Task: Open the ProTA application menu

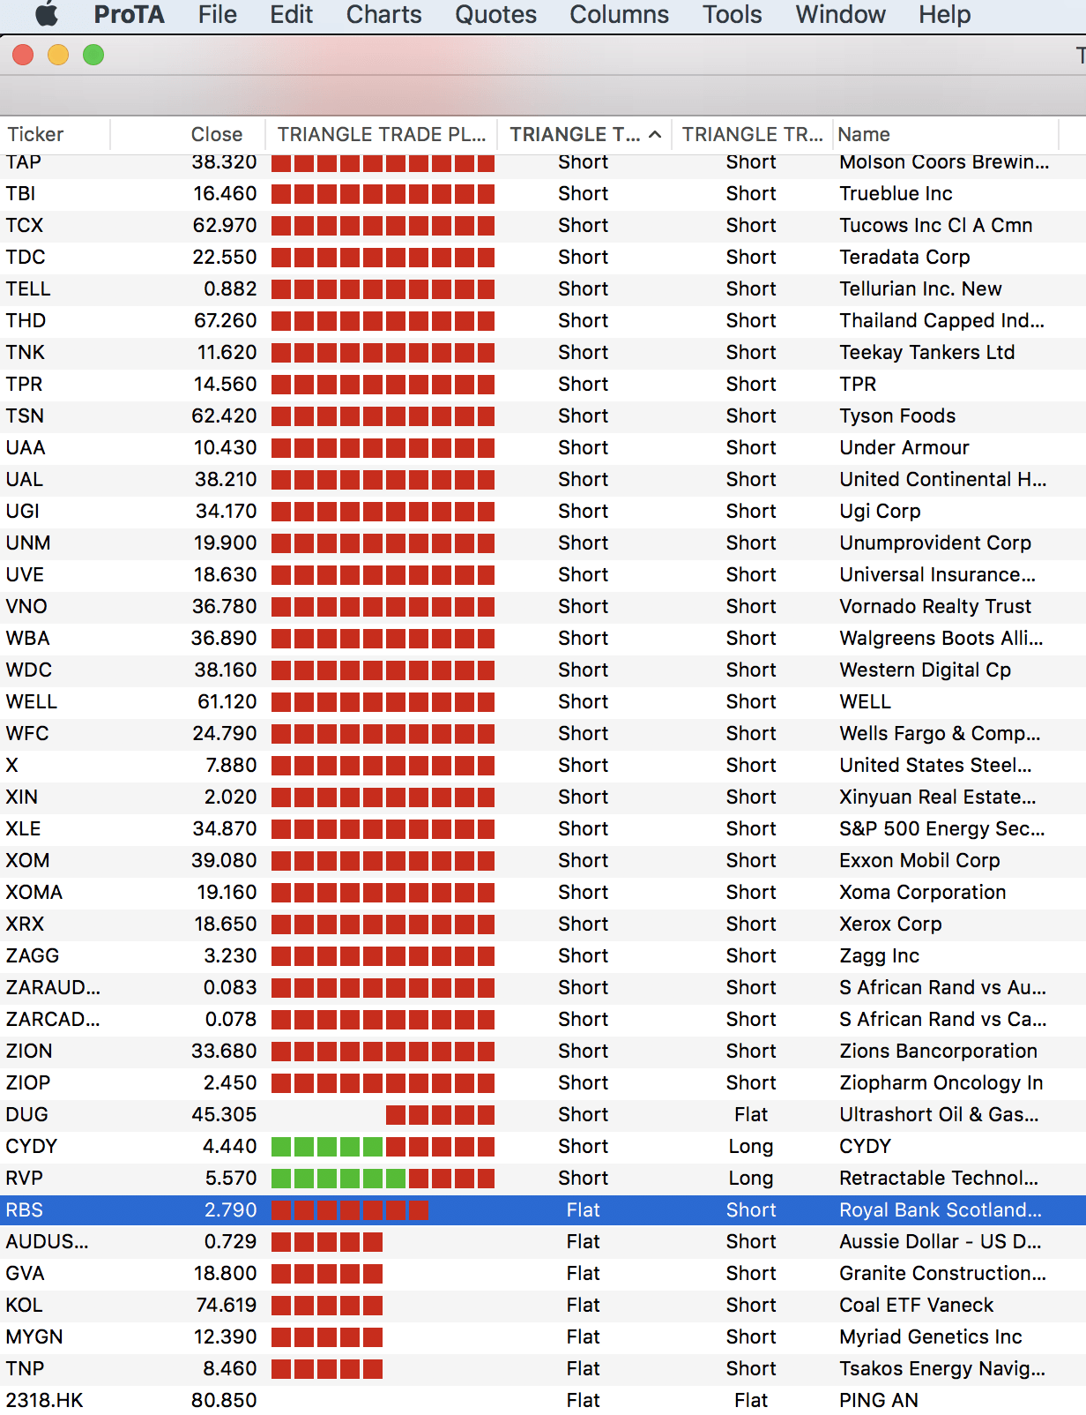Action: (x=129, y=14)
